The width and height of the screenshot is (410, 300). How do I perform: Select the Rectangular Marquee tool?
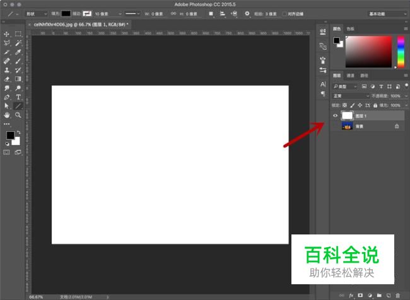tap(18, 34)
